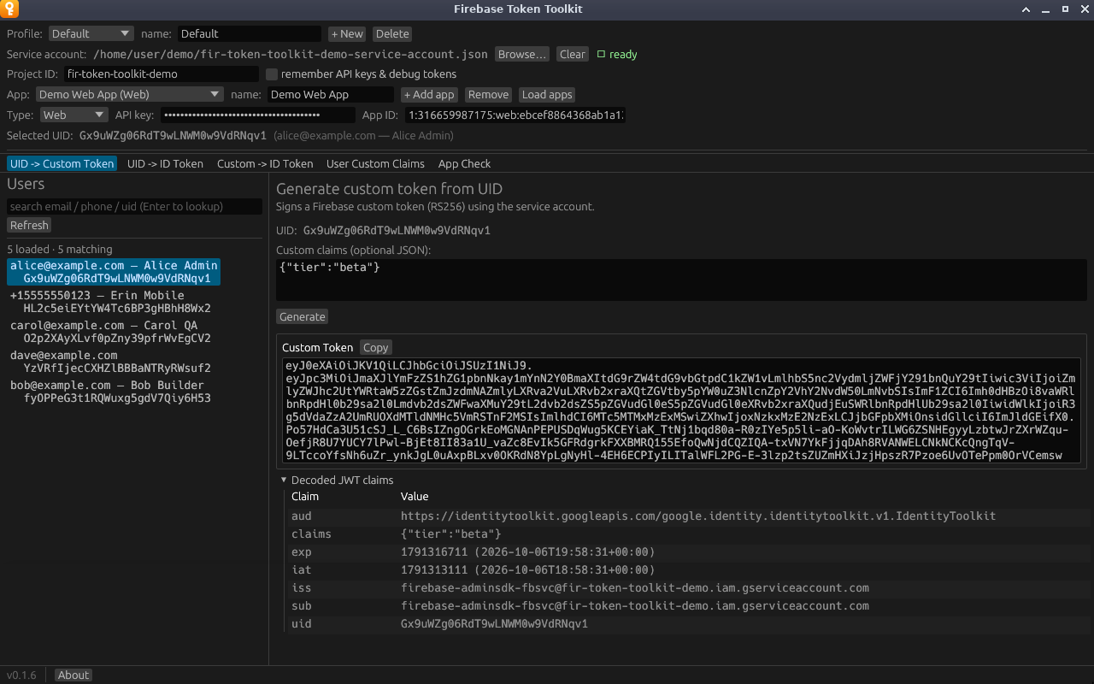Open the App selector dropdown
1094x684 pixels.
[x=130, y=95]
